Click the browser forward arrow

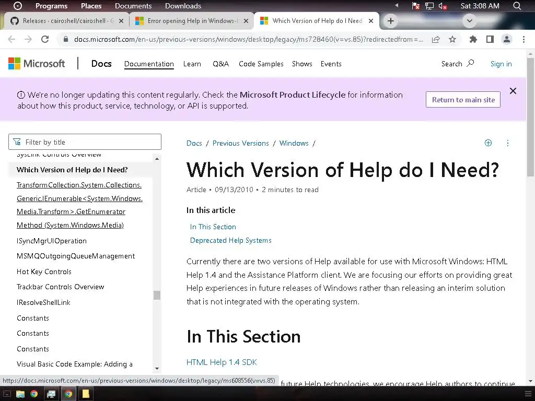click(x=28, y=39)
